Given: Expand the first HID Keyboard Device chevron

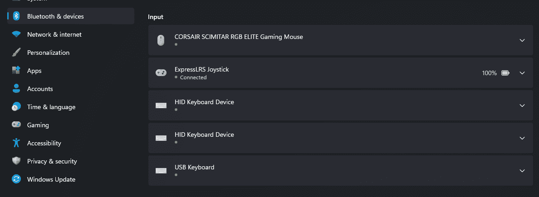Looking at the screenshot, I should pos(522,106).
